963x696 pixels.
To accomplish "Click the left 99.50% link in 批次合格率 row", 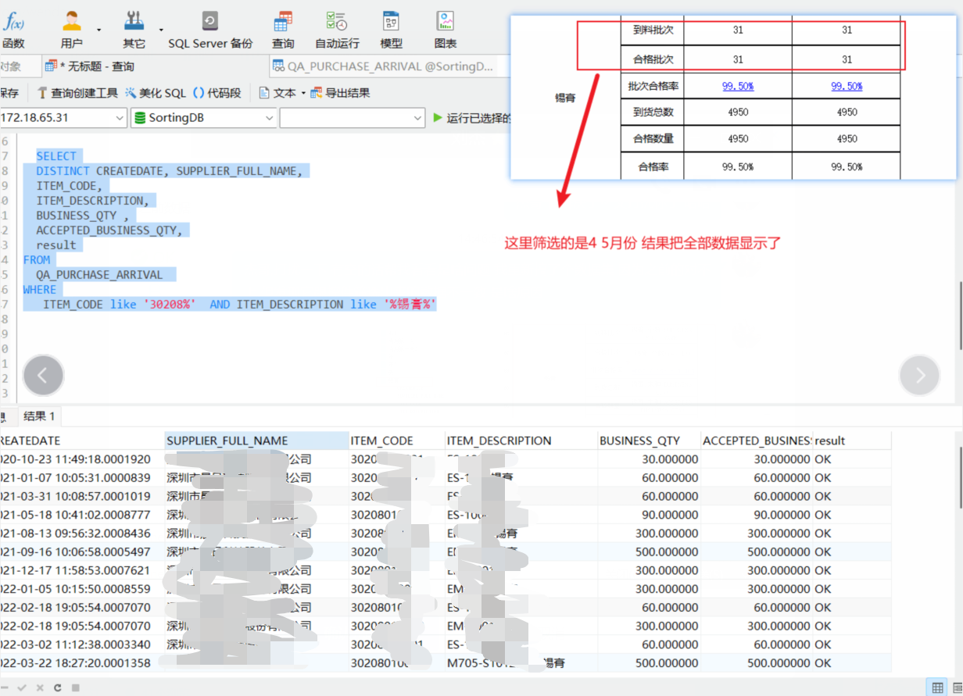I will [737, 86].
